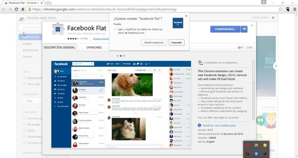
Task: Tick the Gratis checkbox
Action: point(25,130)
